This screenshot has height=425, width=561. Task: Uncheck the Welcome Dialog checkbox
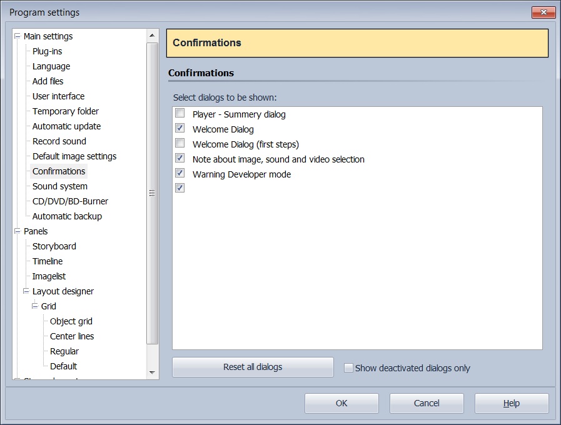(180, 129)
